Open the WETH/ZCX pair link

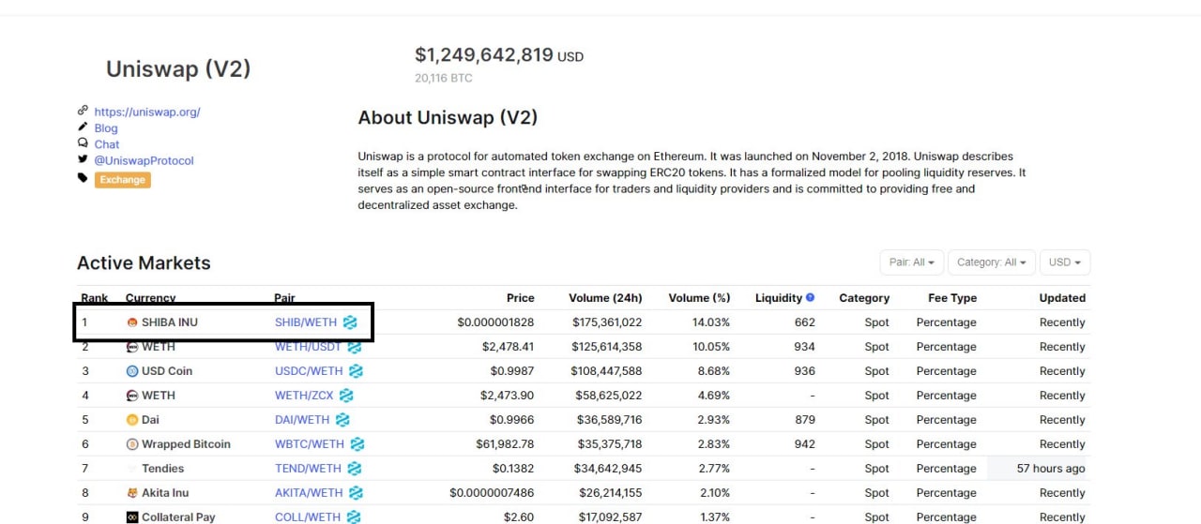click(304, 396)
